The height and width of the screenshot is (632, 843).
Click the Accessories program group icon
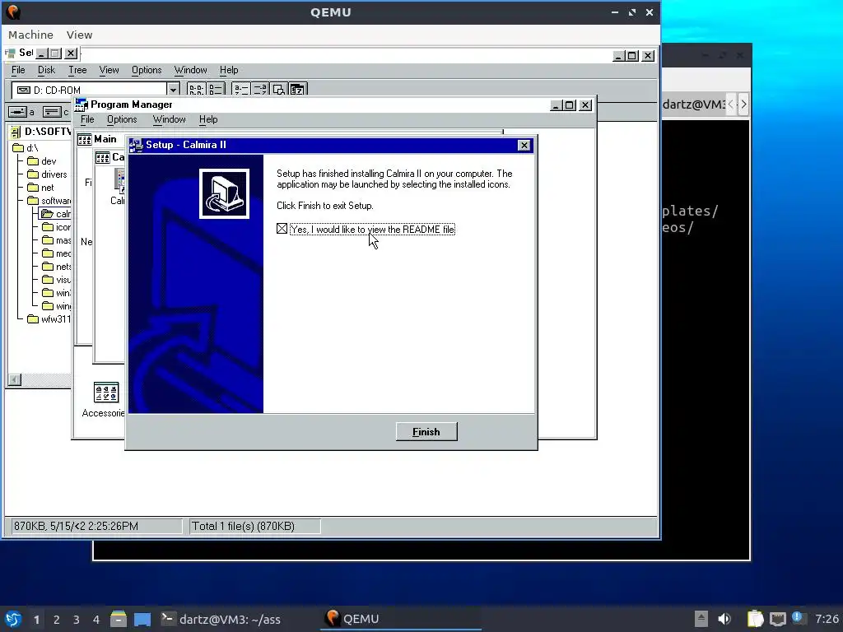106,393
